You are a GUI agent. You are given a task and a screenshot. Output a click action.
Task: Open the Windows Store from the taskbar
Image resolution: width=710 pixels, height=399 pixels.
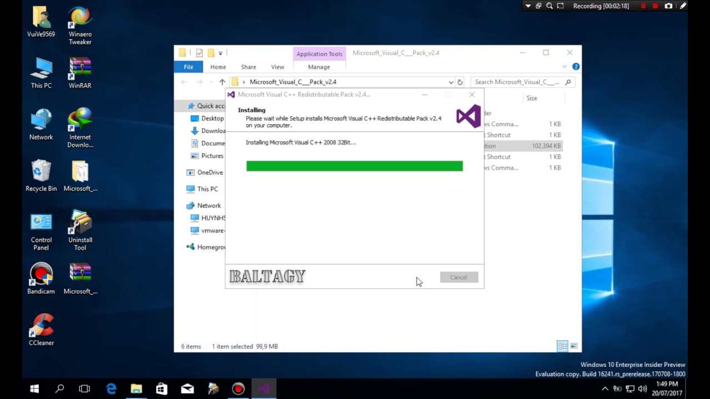161,389
